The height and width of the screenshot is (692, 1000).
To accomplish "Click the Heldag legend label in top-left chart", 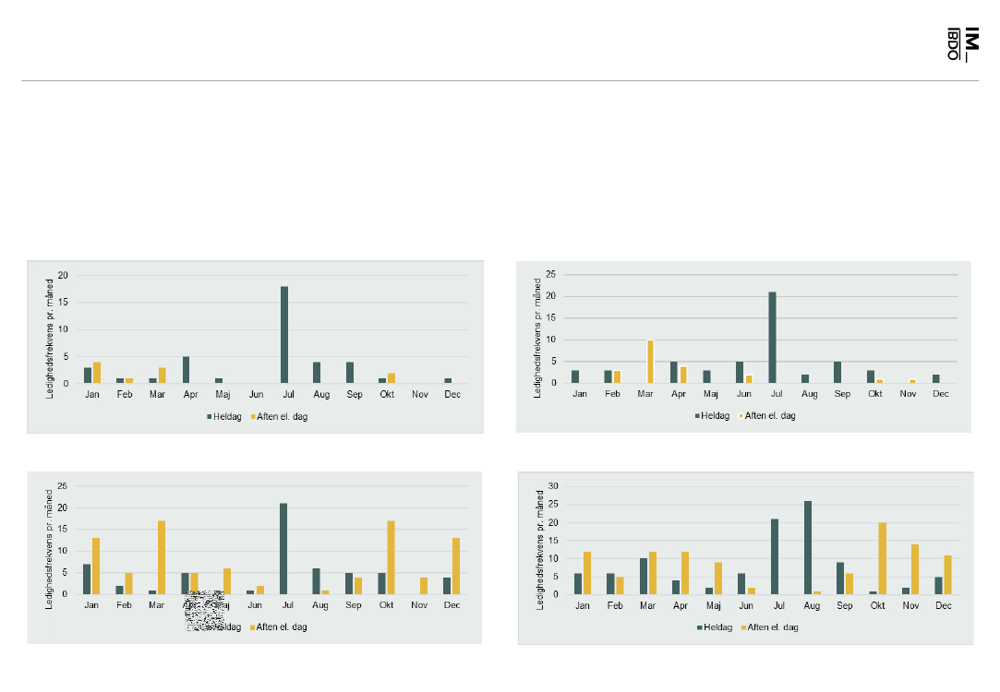I will click(x=228, y=417).
